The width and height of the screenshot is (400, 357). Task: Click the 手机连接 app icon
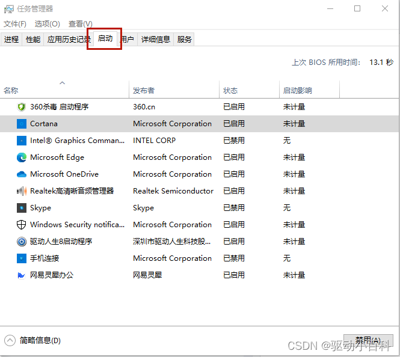coord(22,258)
